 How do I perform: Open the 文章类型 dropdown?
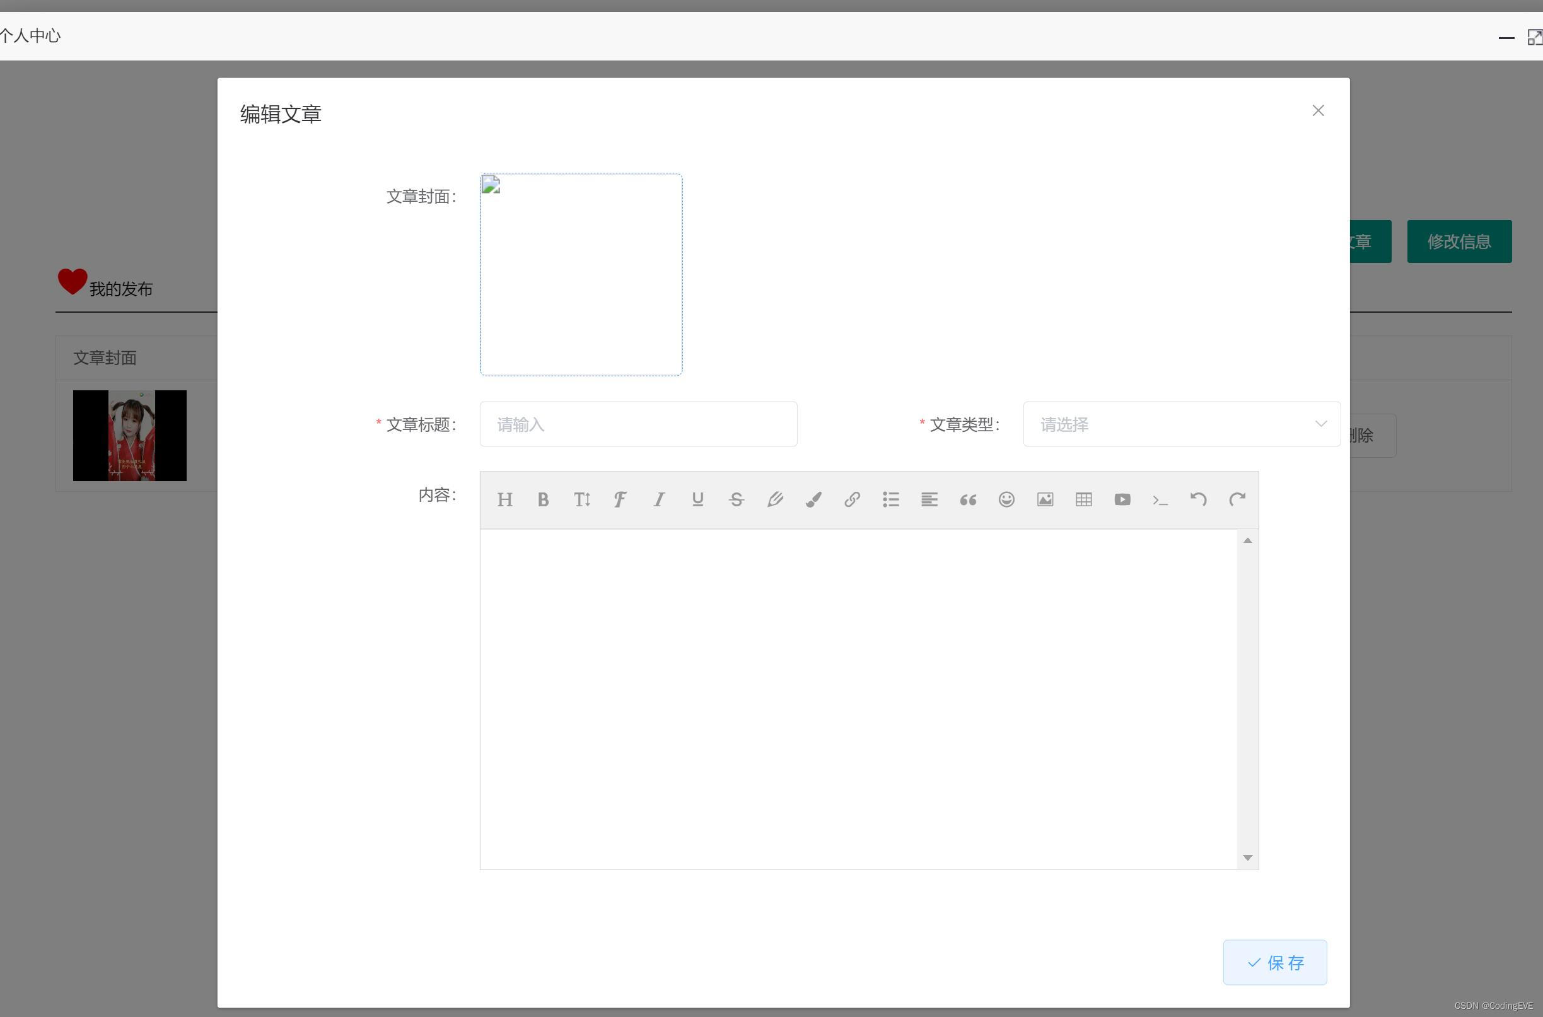click(1182, 424)
